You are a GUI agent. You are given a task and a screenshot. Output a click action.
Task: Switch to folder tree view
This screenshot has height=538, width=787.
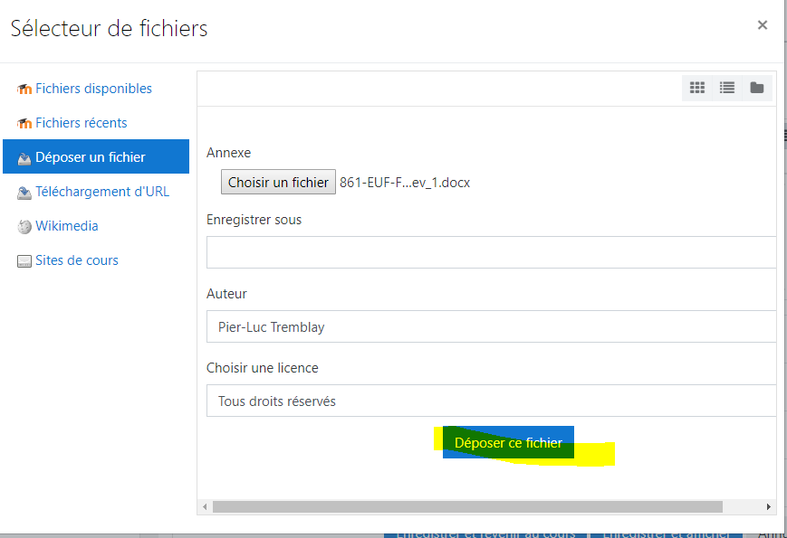[757, 88]
